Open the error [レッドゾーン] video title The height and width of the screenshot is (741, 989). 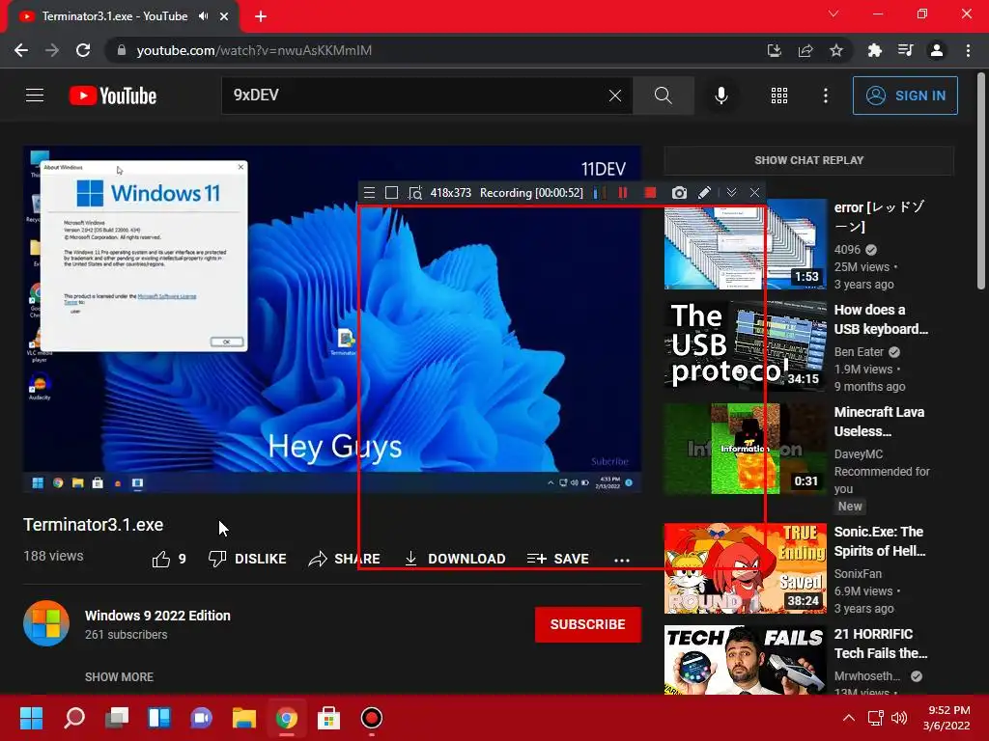tap(879, 217)
